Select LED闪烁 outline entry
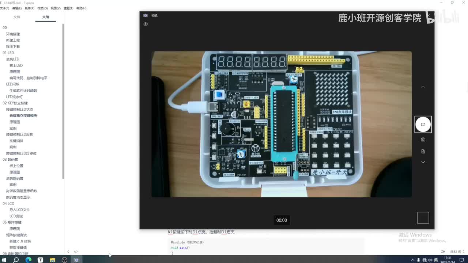The height and width of the screenshot is (263, 468). 12,84
